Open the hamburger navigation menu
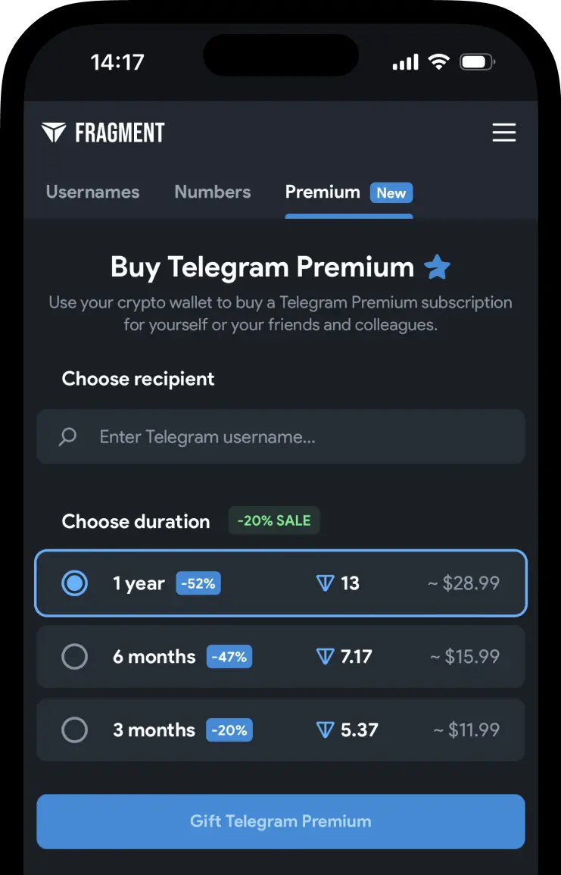Viewport: 561px width, 875px height. tap(504, 132)
